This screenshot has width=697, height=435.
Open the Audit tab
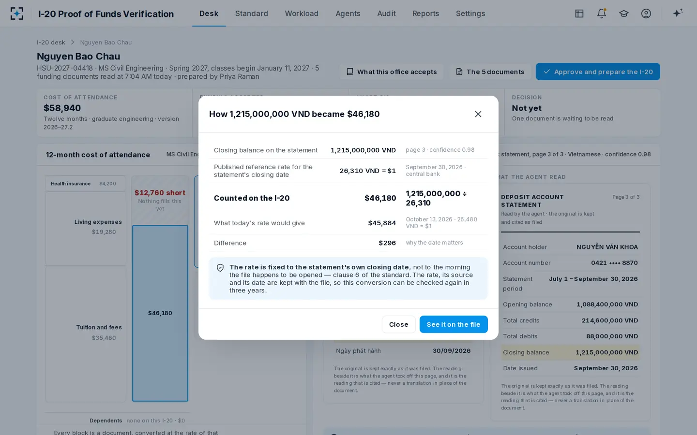pos(386,14)
